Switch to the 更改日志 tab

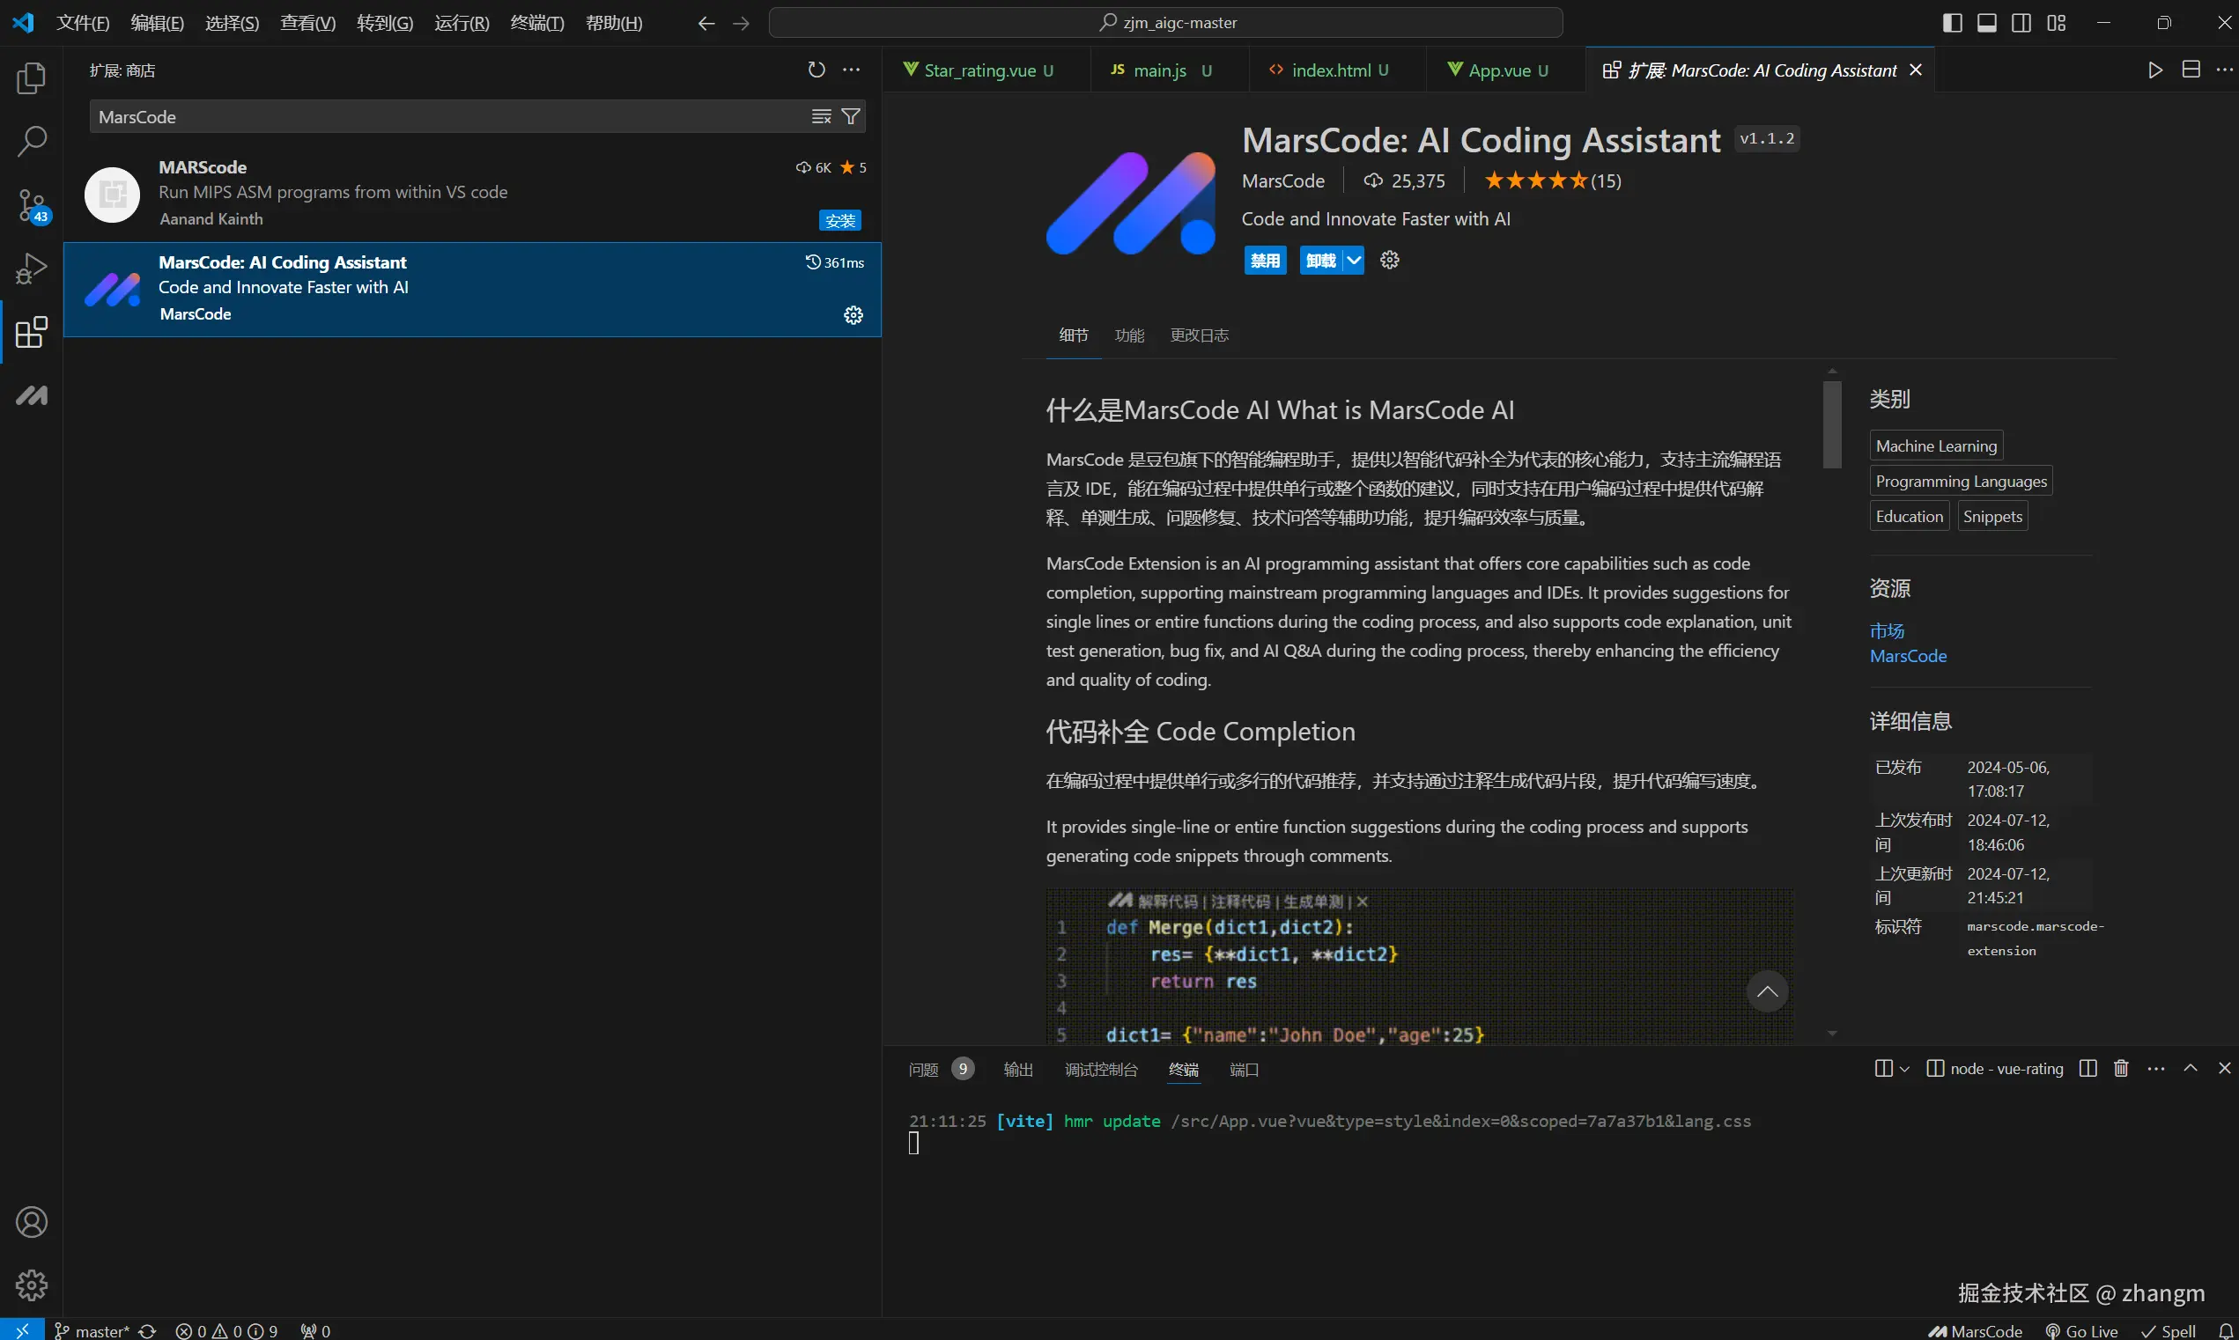1199,335
